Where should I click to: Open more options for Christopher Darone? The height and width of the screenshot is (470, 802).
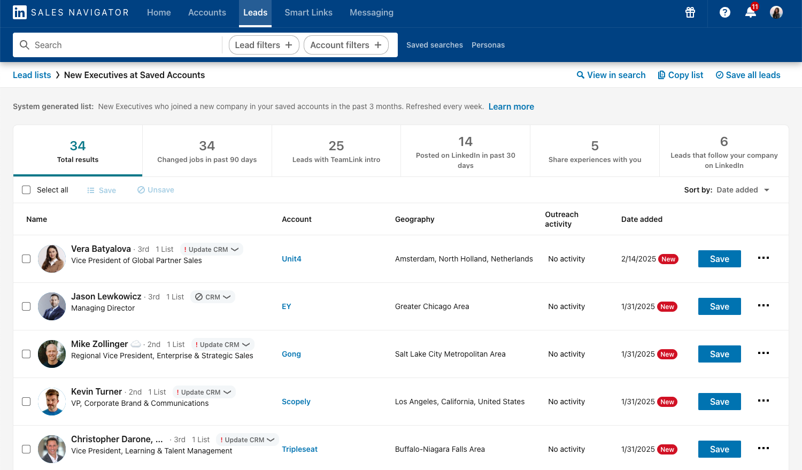click(x=764, y=448)
